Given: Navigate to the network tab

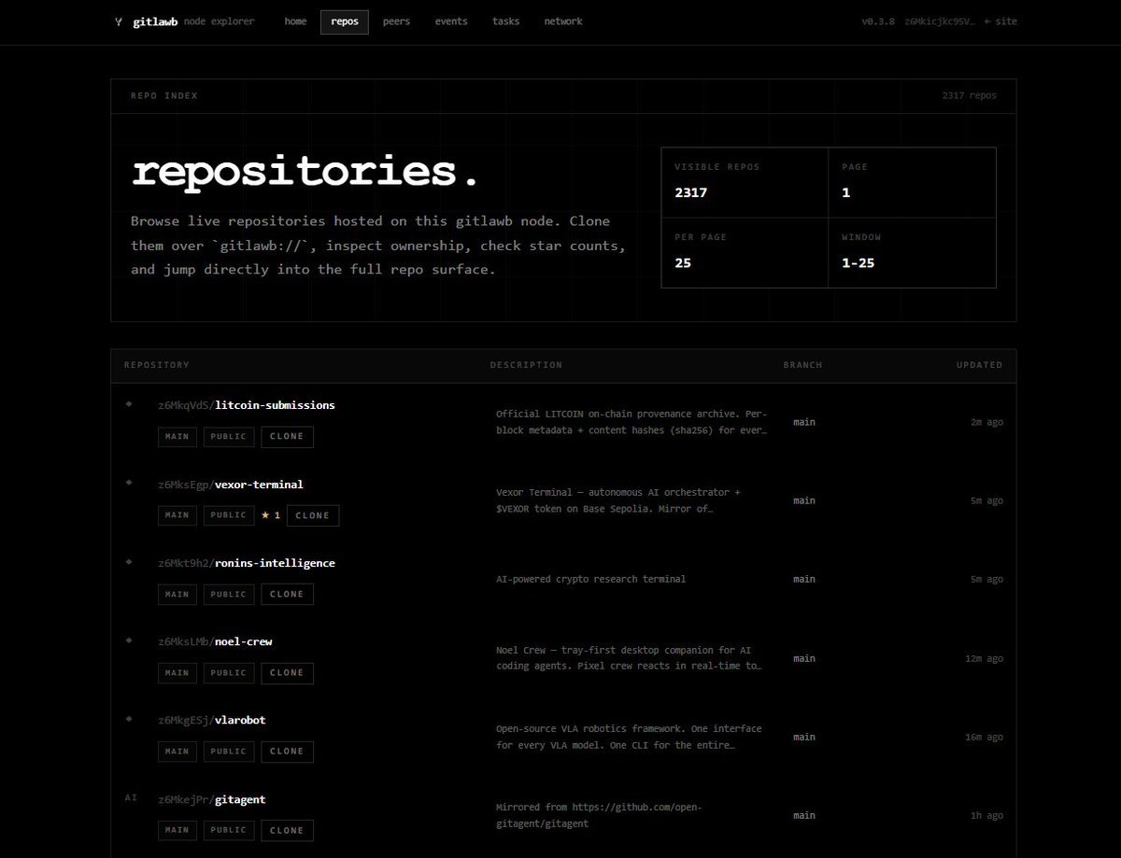Looking at the screenshot, I should coord(563,21).
